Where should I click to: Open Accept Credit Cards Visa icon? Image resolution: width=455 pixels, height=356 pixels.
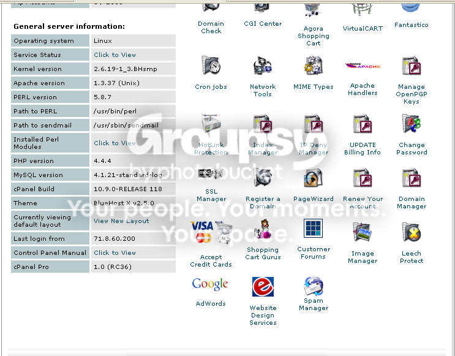[x=211, y=233]
